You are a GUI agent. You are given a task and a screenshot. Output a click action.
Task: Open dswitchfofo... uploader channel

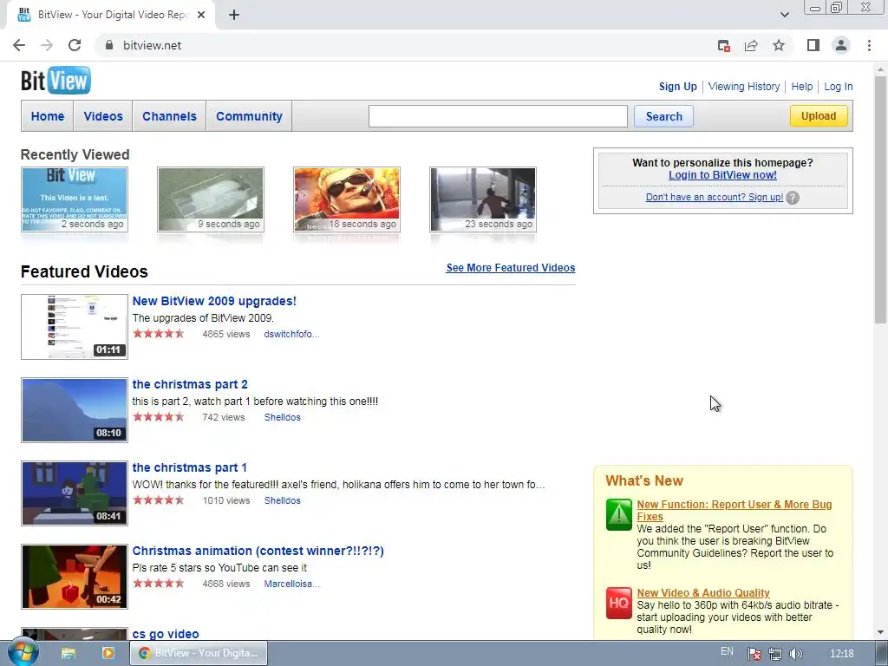[291, 334]
